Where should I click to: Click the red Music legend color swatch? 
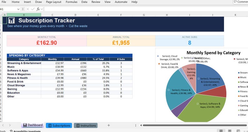tap(239, 77)
